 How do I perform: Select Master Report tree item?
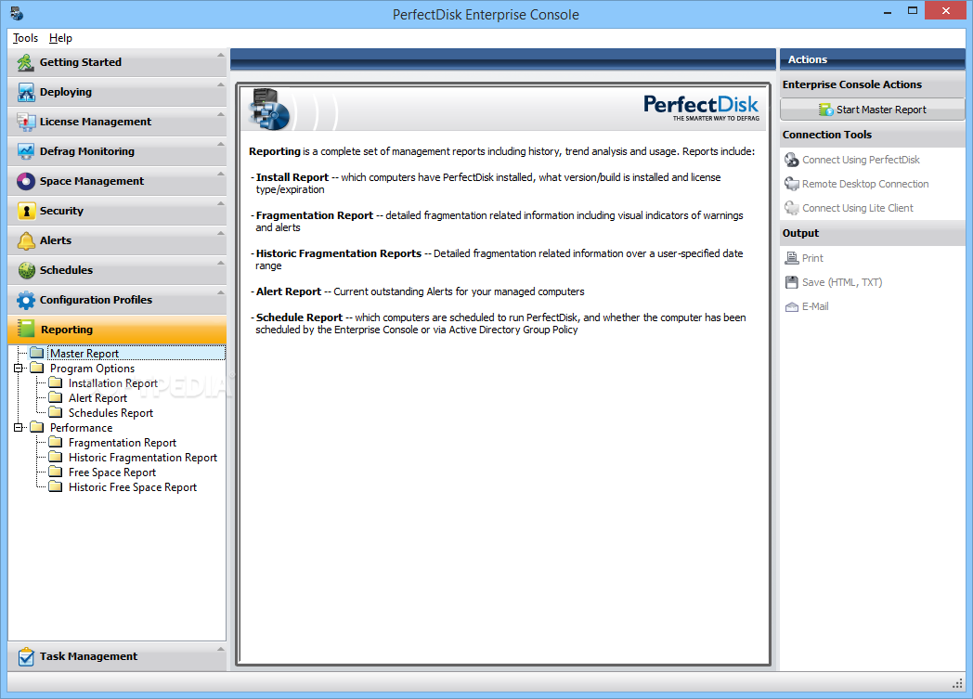coord(84,354)
